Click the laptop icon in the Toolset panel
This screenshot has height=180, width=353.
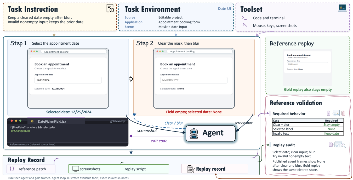click(342, 8)
